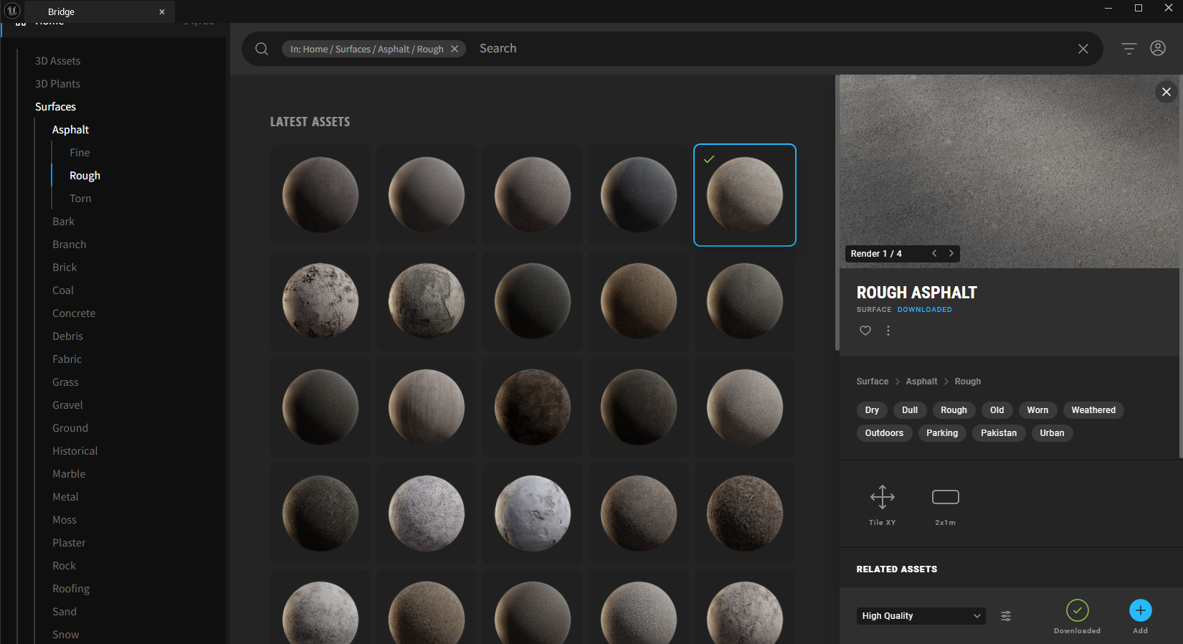Click the Pakistan tag

(999, 433)
